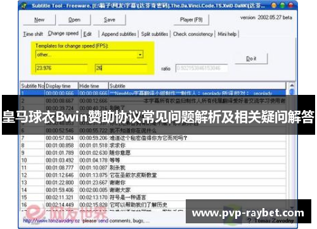Show the Mini help tab
The image size is (317, 229).
[x=227, y=34]
